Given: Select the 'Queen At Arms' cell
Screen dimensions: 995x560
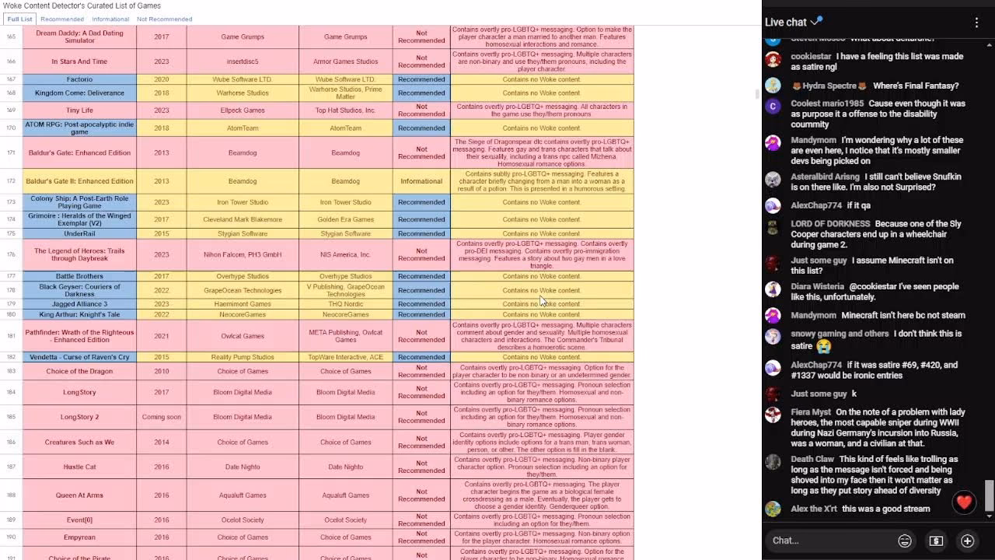Looking at the screenshot, I should [79, 495].
